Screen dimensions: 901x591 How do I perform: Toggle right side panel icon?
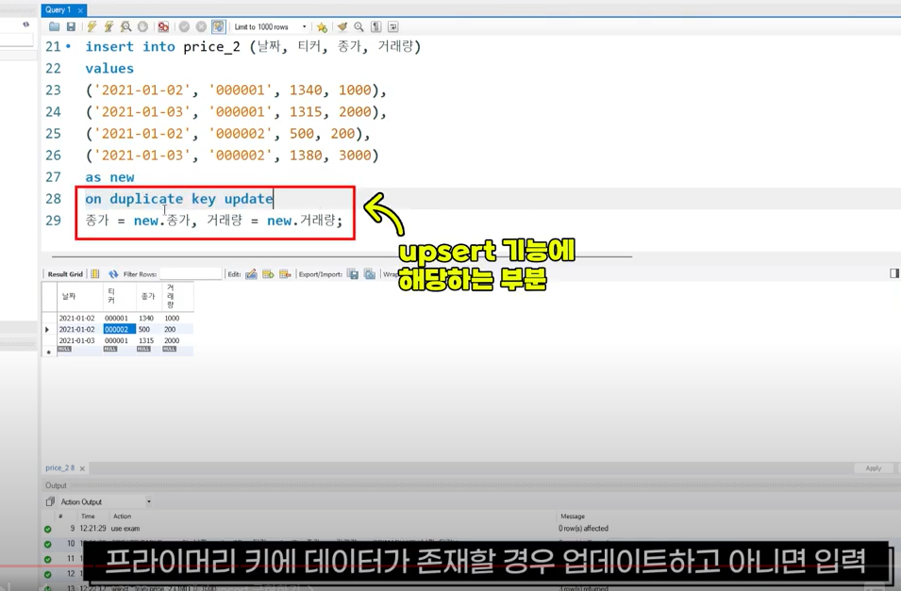[x=894, y=273]
